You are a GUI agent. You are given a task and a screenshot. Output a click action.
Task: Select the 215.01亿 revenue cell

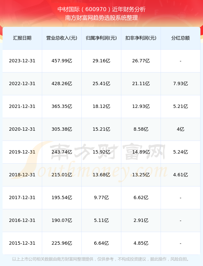click(62, 175)
